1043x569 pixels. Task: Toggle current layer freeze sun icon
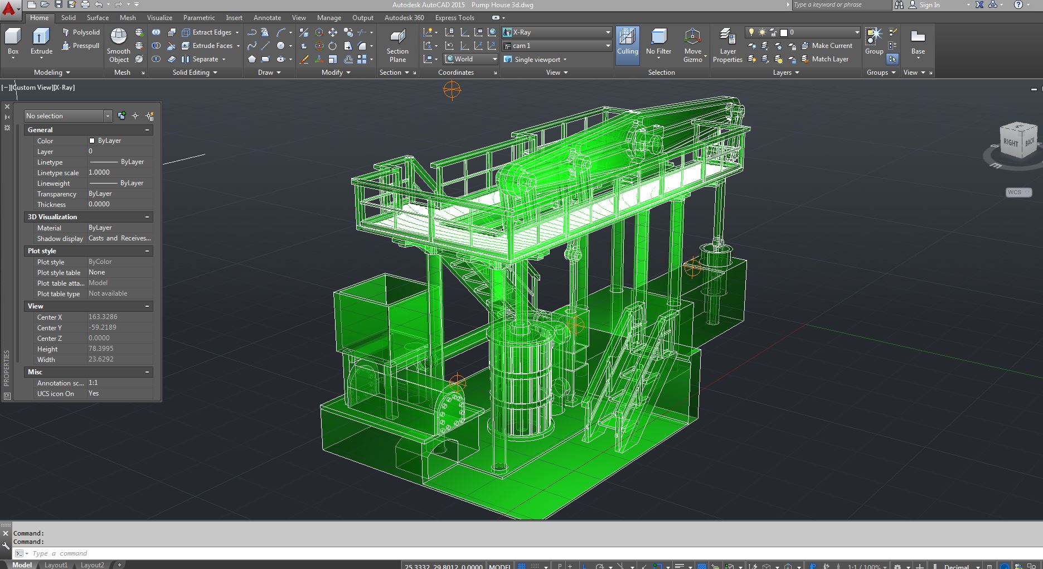click(x=762, y=32)
